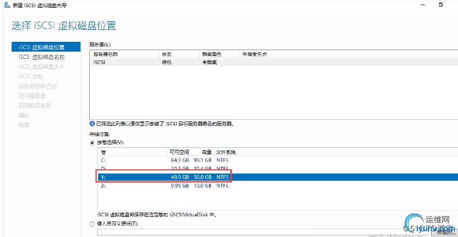
Task: Click the blue info icon below server list
Action: (x=92, y=123)
